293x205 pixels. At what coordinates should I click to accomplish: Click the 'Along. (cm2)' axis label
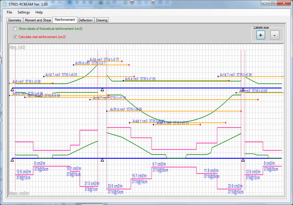click(x=17, y=47)
